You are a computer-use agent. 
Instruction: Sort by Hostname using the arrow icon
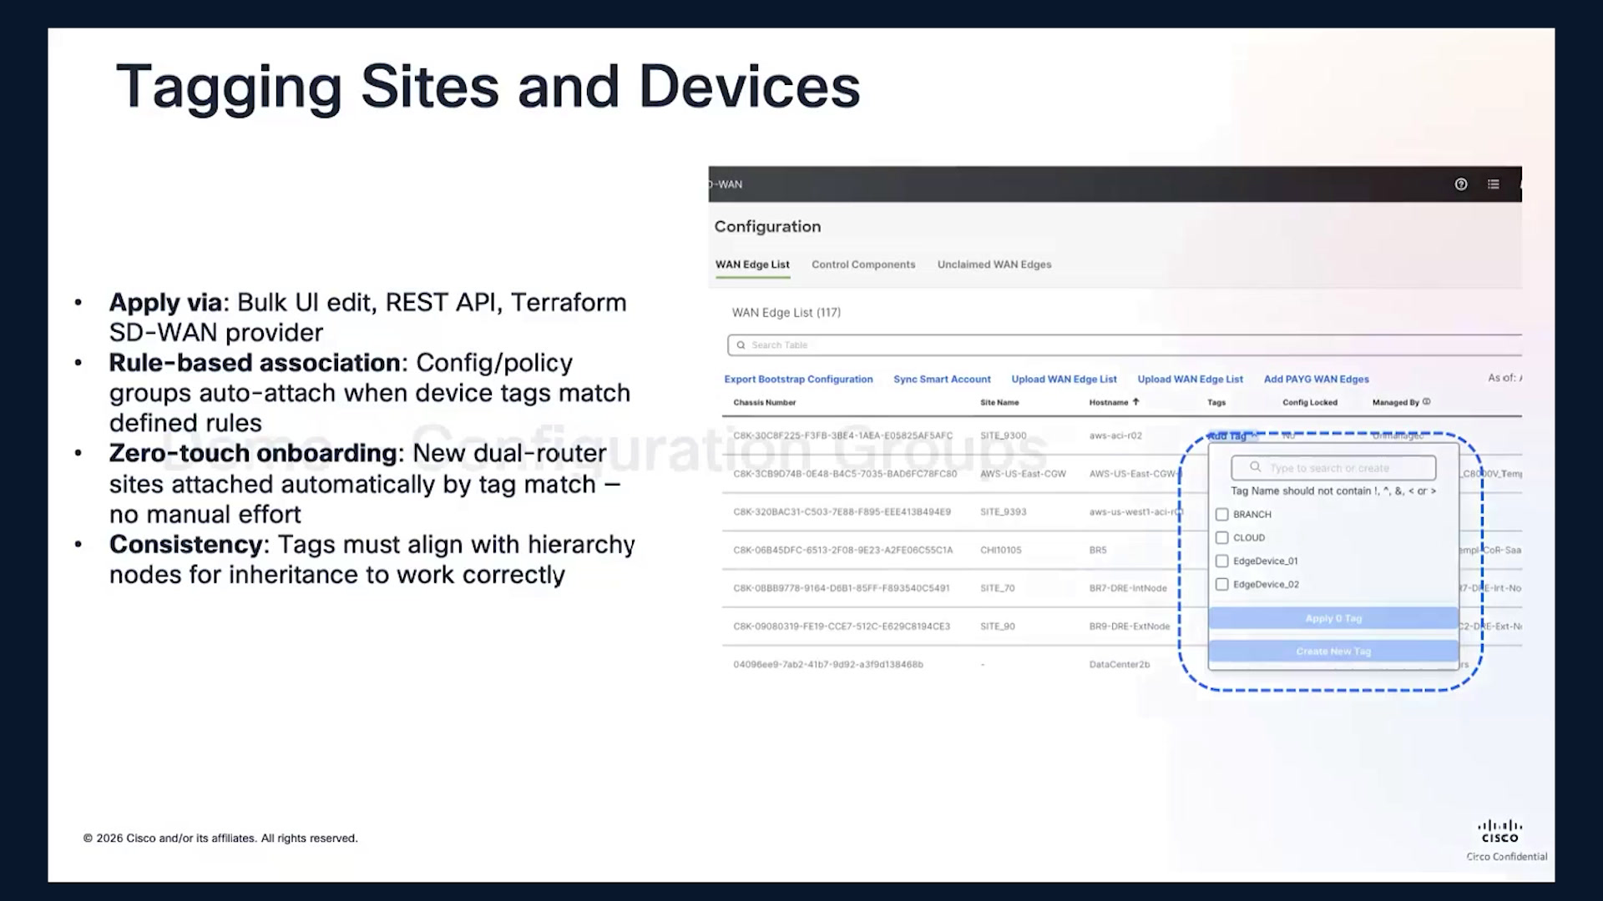tap(1135, 402)
